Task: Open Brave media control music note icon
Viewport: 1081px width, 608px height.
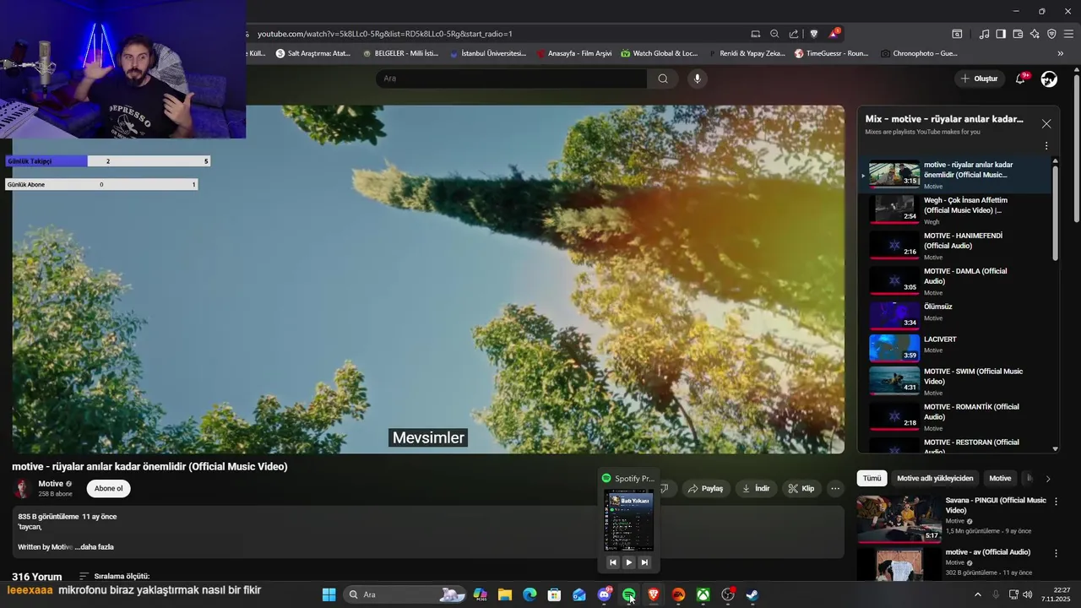Action: click(984, 34)
